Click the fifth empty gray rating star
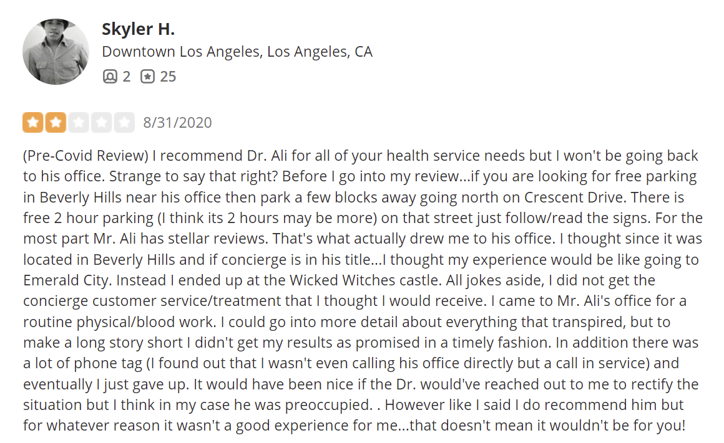 124,123
